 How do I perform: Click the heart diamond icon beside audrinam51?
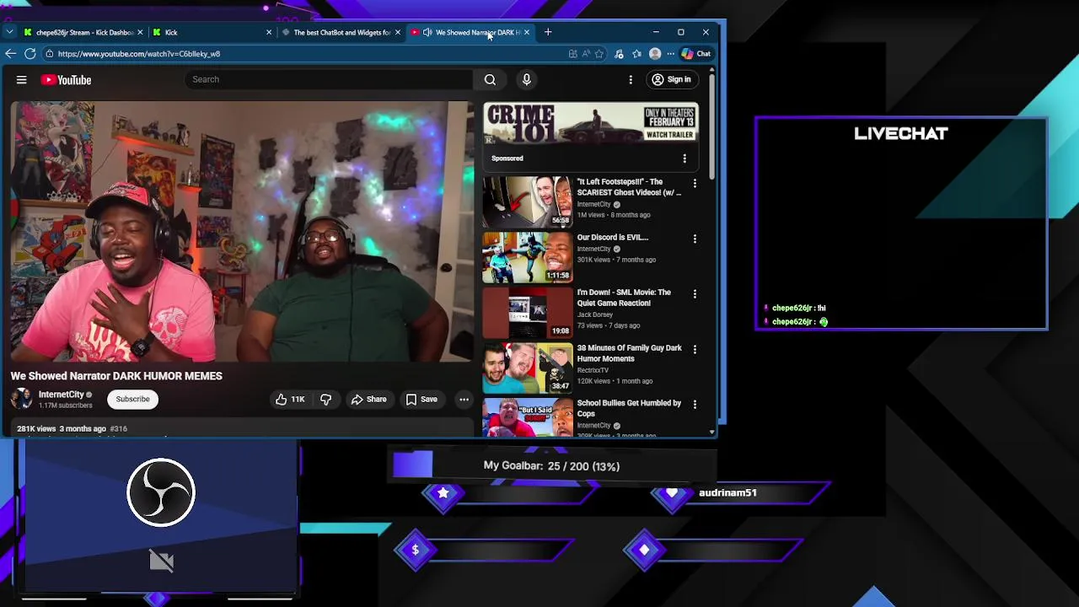coord(672,493)
